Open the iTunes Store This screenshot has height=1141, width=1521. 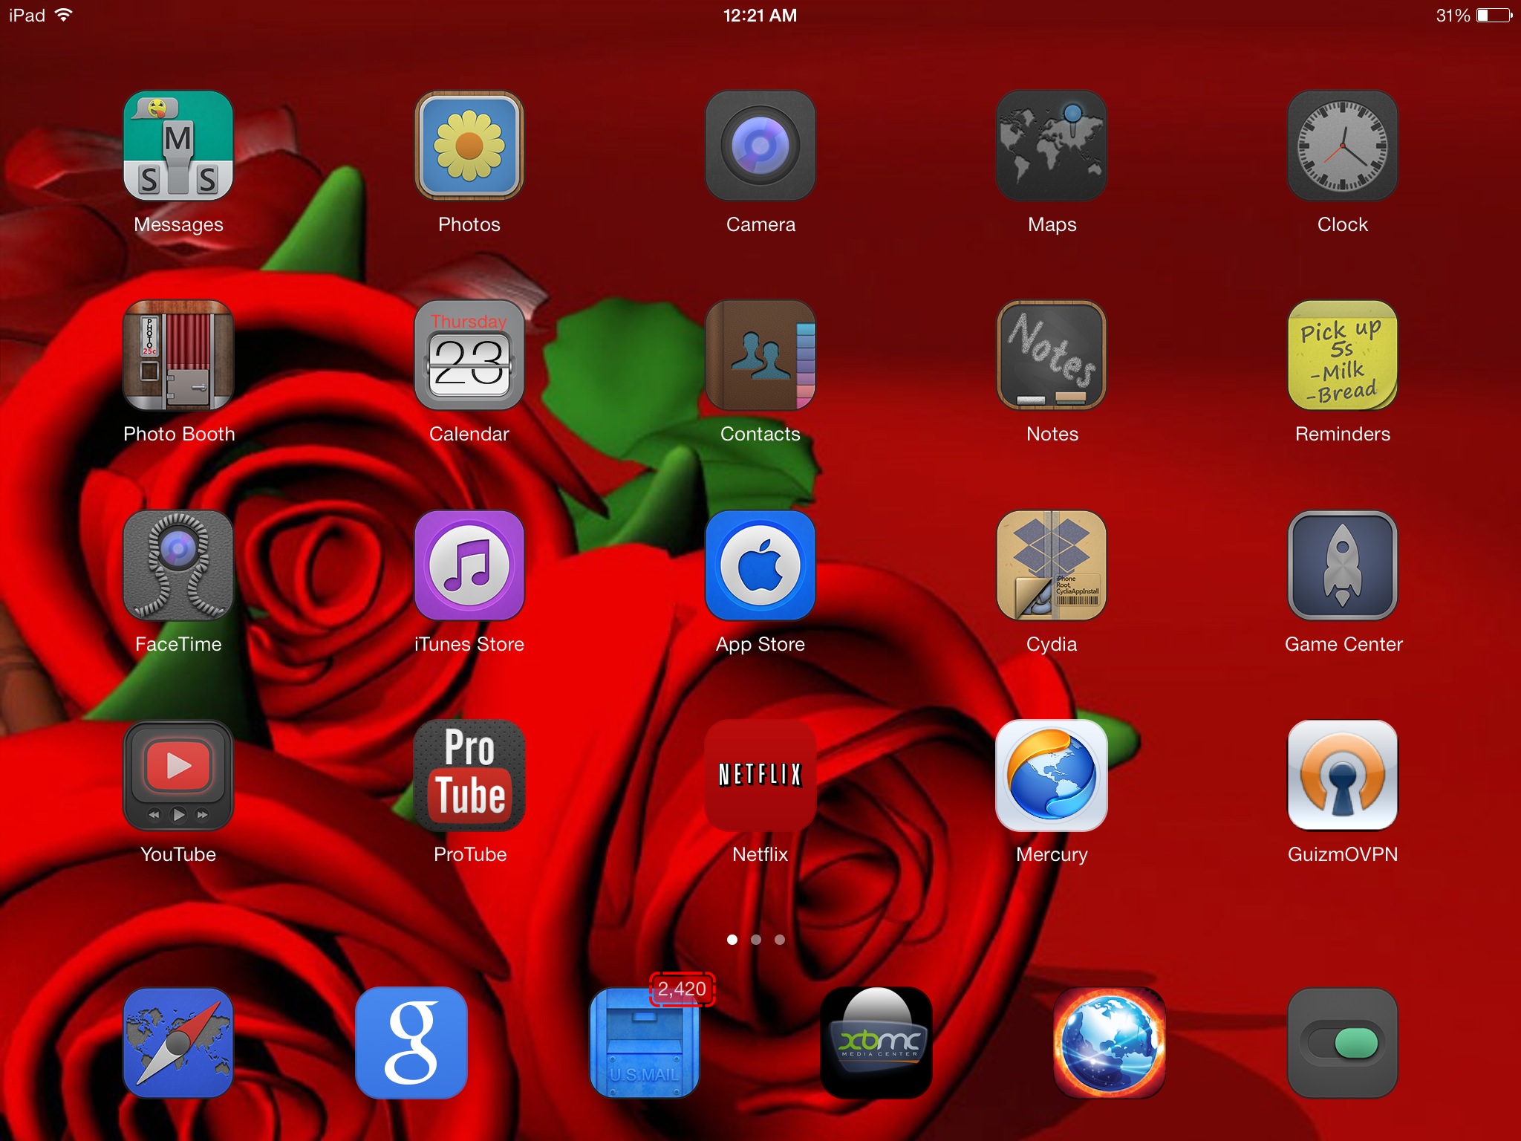pos(469,565)
